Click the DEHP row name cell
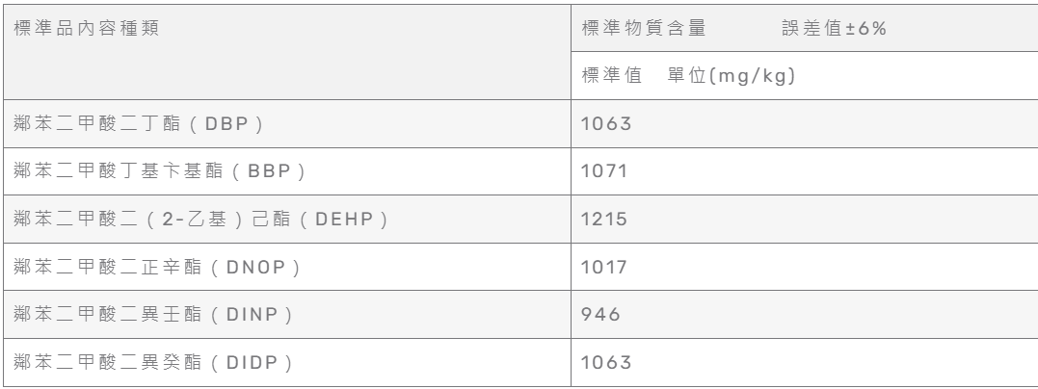The height and width of the screenshot is (389, 1038). (287, 219)
